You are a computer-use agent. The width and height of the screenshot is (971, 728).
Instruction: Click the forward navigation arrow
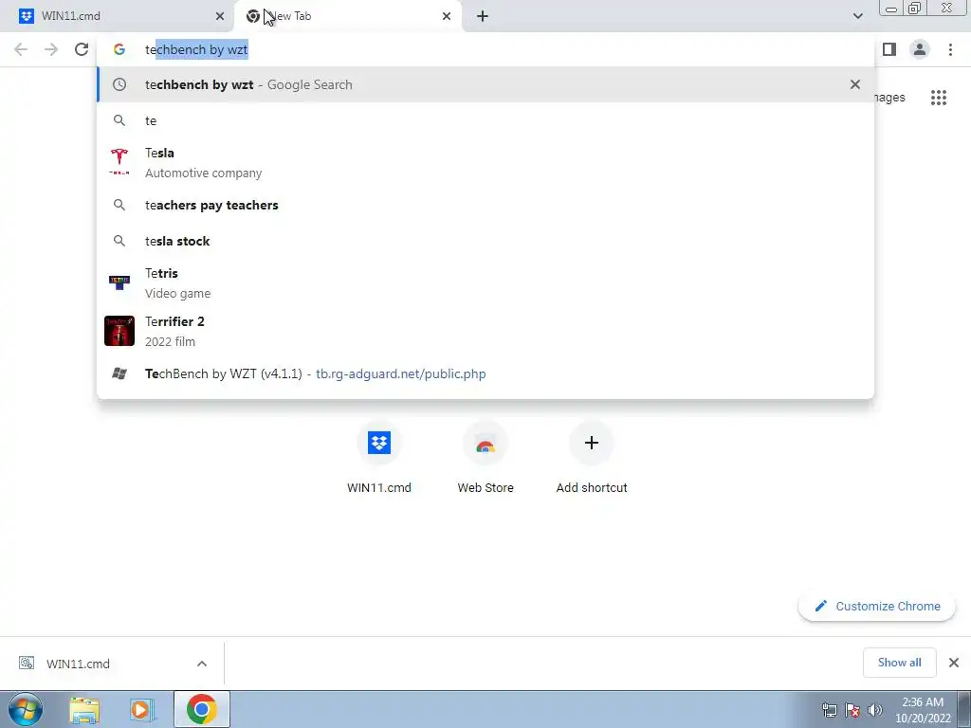point(51,49)
